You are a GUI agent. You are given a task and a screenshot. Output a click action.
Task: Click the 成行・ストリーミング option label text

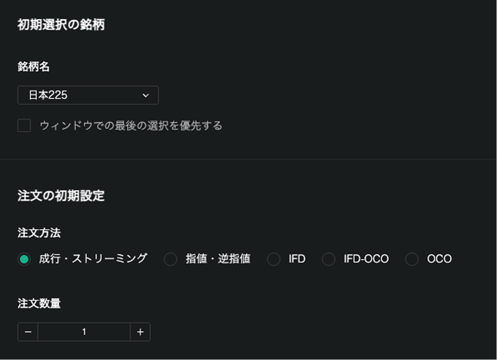point(93,259)
